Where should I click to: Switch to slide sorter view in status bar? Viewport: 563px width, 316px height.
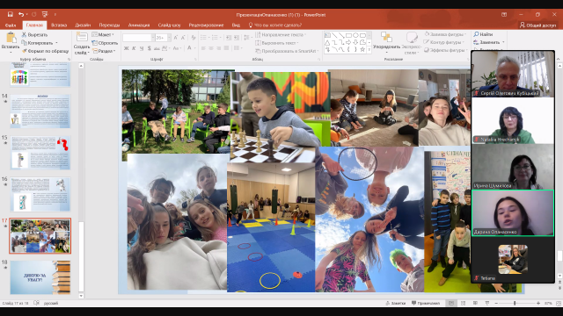coord(464,303)
